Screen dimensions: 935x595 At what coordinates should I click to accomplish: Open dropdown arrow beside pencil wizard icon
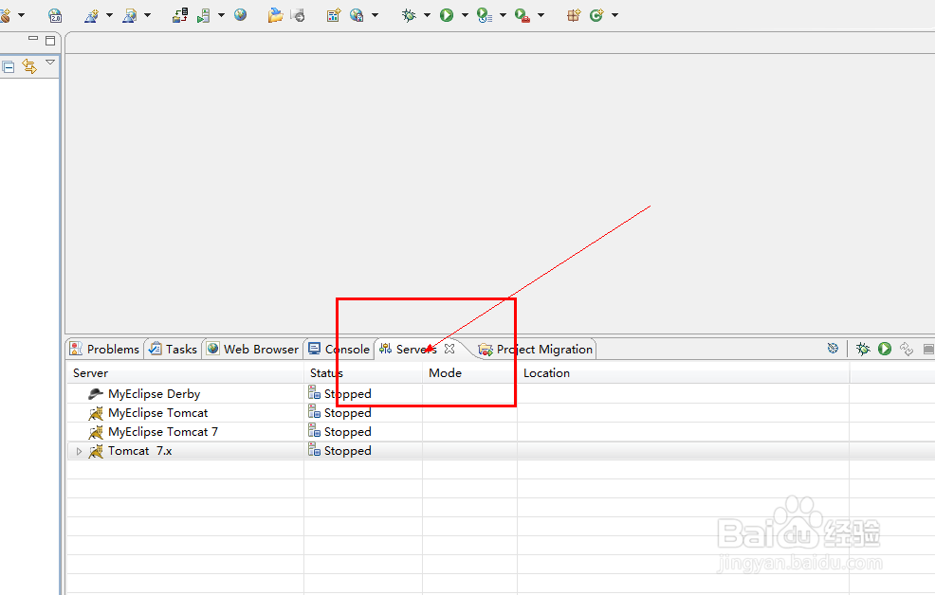pos(109,15)
